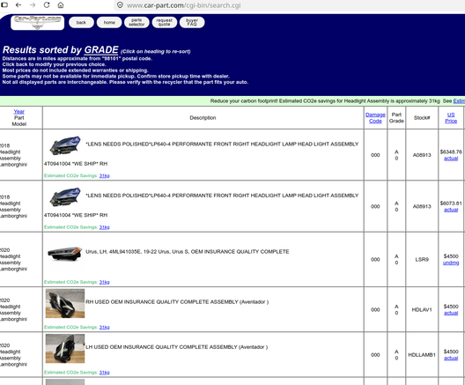The image size is (465, 385).
Task: Click 'undmg' link under LSR9 price
Action: pyautogui.click(x=451, y=263)
